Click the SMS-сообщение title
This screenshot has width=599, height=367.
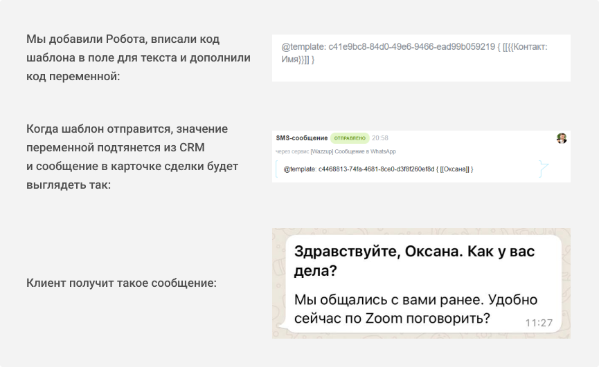coord(301,138)
